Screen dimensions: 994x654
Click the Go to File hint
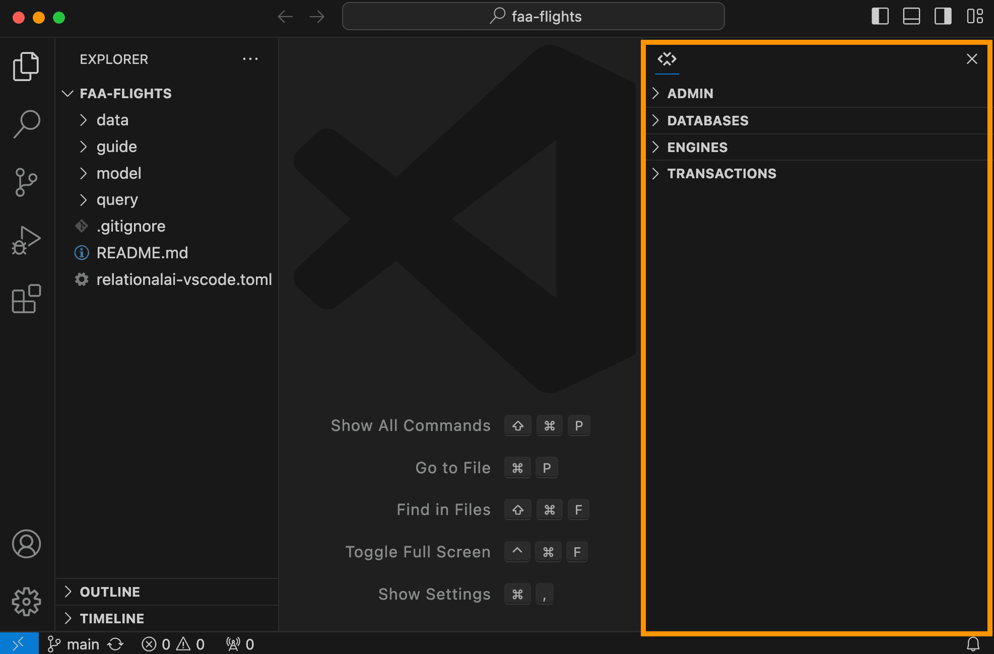(453, 468)
